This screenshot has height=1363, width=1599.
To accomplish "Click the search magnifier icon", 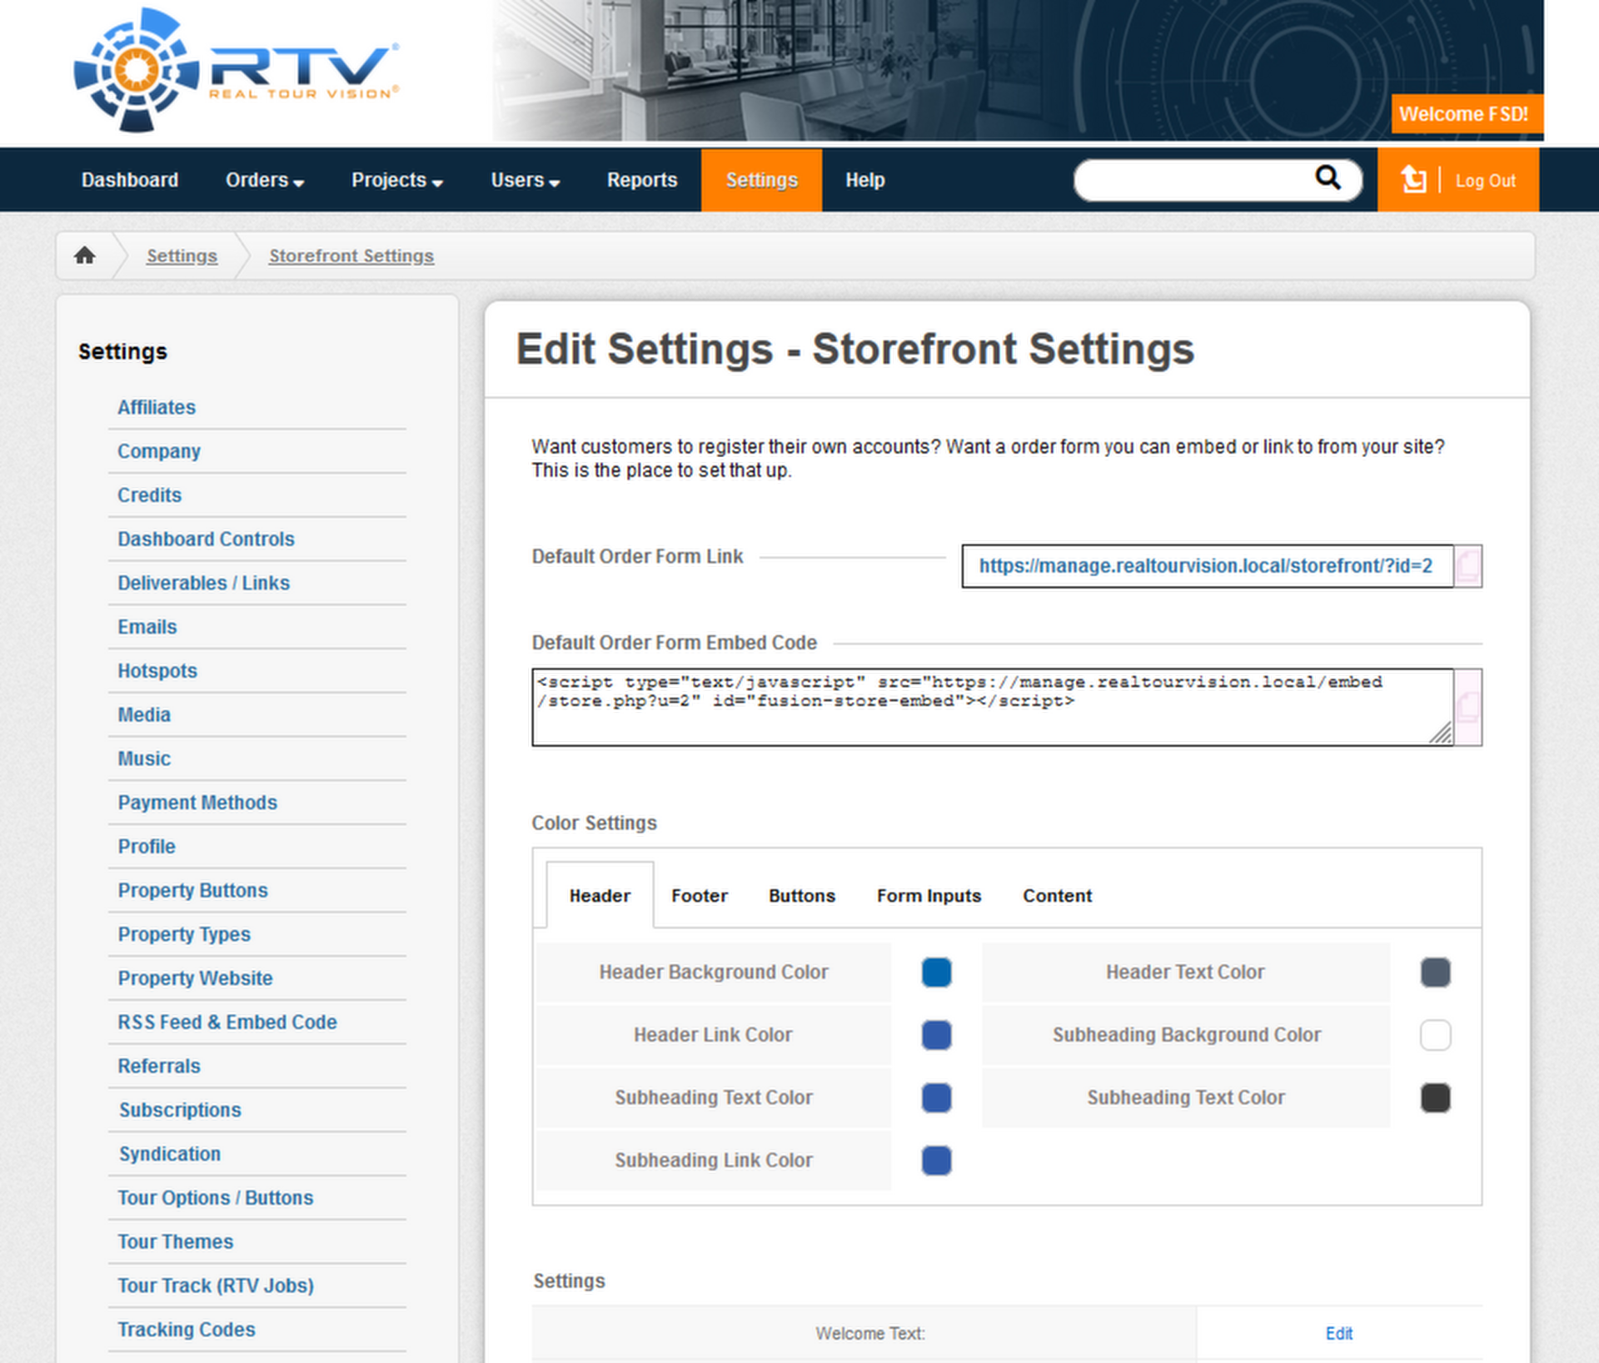I will [1328, 177].
